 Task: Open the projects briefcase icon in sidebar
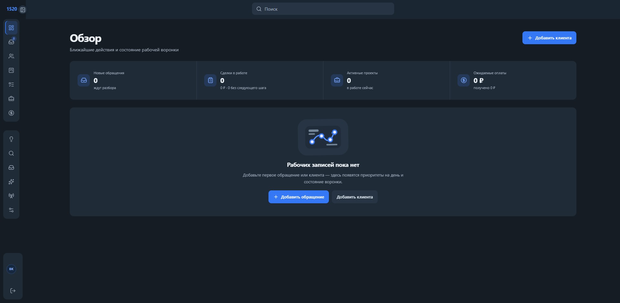click(x=11, y=99)
